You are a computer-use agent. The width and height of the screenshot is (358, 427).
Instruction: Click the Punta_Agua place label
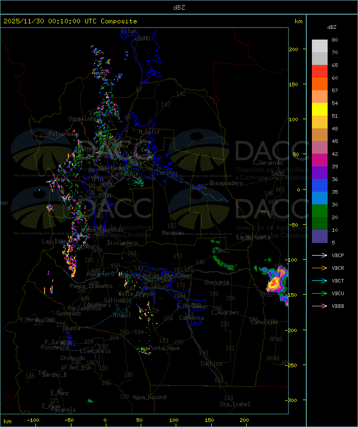(164, 348)
